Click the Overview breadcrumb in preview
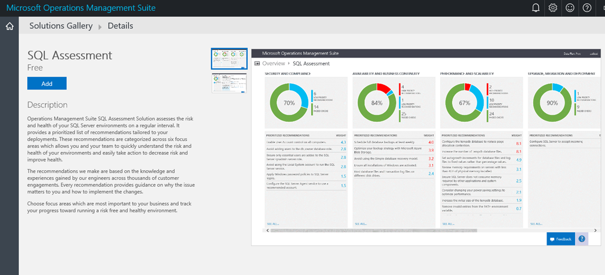Image resolution: width=605 pixels, height=275 pixels. coord(273,63)
